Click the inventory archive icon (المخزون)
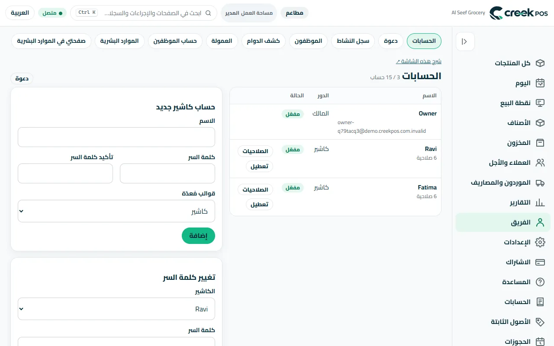The height and width of the screenshot is (346, 554). point(540,143)
